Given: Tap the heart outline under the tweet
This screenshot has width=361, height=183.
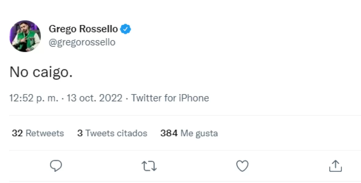Looking at the screenshot, I should pos(243,166).
